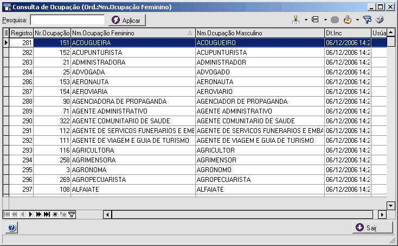Click the stacked rows layout icon

(315, 20)
